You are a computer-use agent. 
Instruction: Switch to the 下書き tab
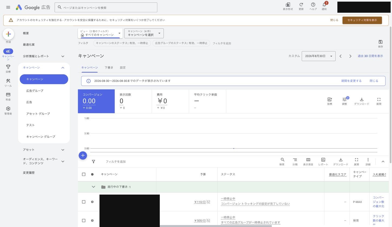click(x=109, y=68)
